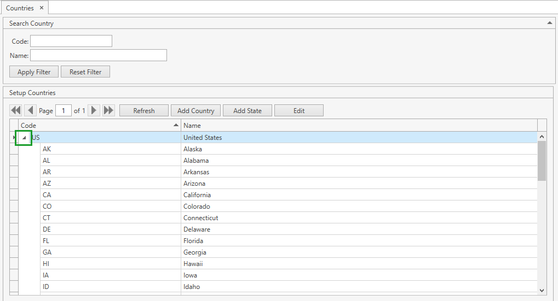558x301 pixels.
Task: Collapse the Search Country panel
Action: tap(549, 23)
